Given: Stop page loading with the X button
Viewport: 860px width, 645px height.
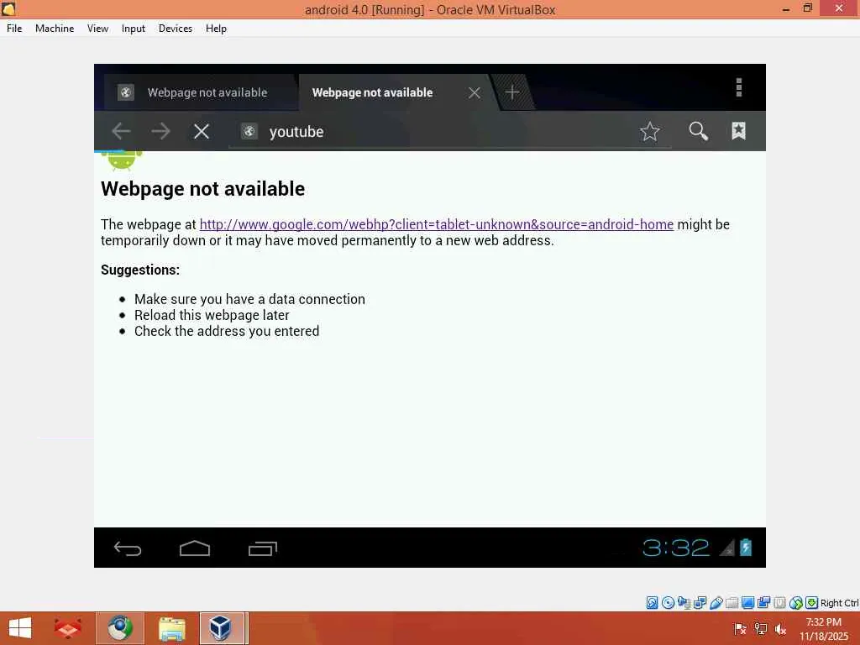Looking at the screenshot, I should 202,131.
